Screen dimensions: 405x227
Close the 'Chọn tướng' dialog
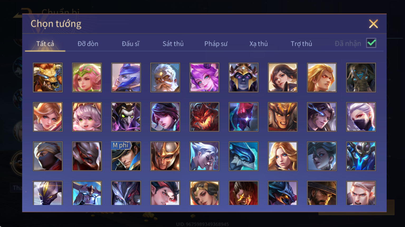(x=373, y=24)
